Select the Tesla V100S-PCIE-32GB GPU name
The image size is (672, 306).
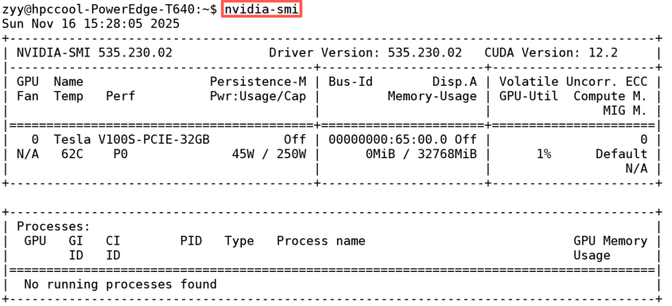132,139
